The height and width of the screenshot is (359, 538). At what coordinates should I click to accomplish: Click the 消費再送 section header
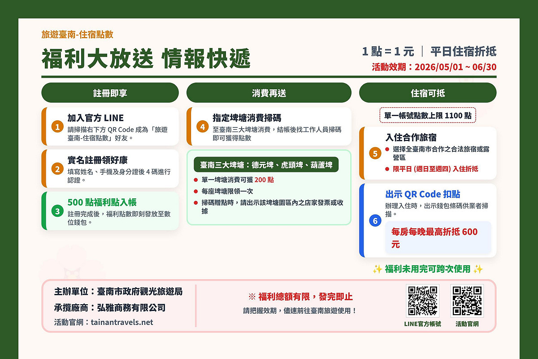269,93
